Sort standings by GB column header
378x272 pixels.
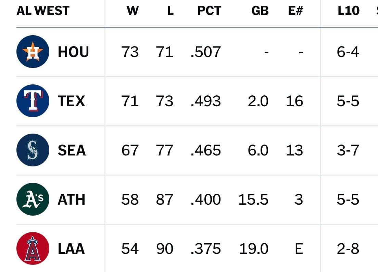click(x=260, y=11)
